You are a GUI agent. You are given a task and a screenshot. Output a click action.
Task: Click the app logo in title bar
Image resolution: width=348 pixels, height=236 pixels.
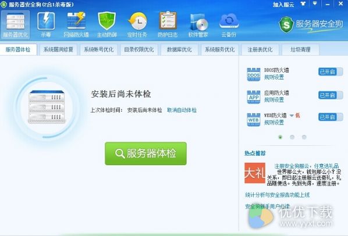[x=3, y=4]
